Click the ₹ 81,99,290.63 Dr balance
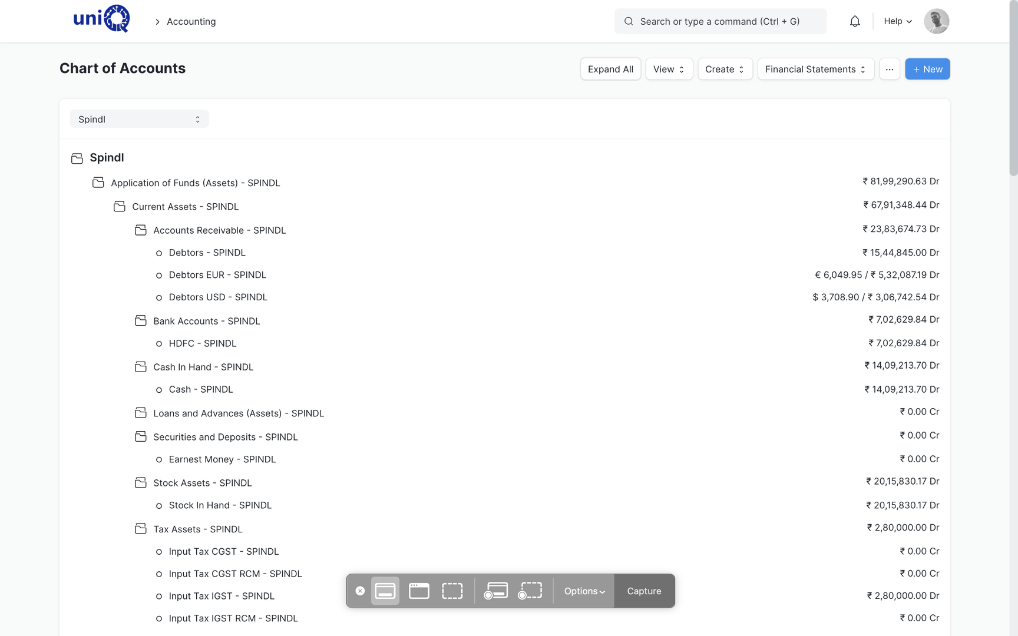The width and height of the screenshot is (1018, 636). pos(901,181)
